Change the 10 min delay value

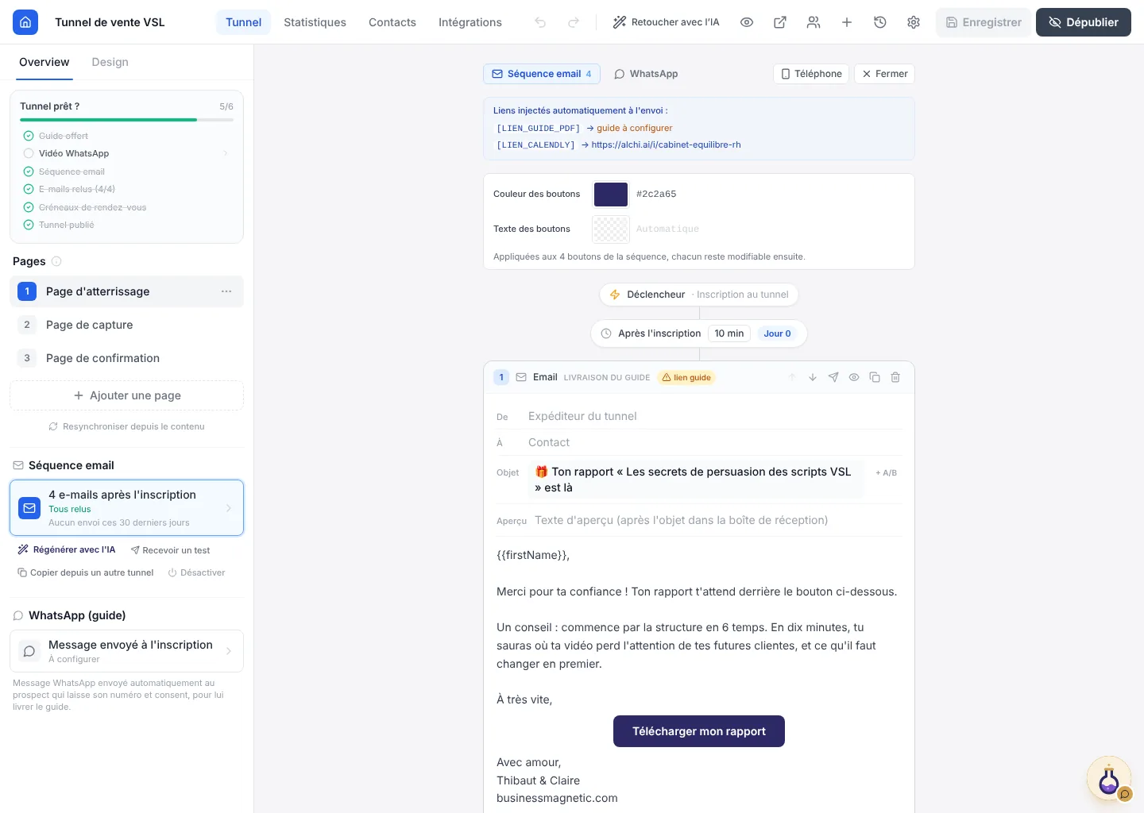729,333
